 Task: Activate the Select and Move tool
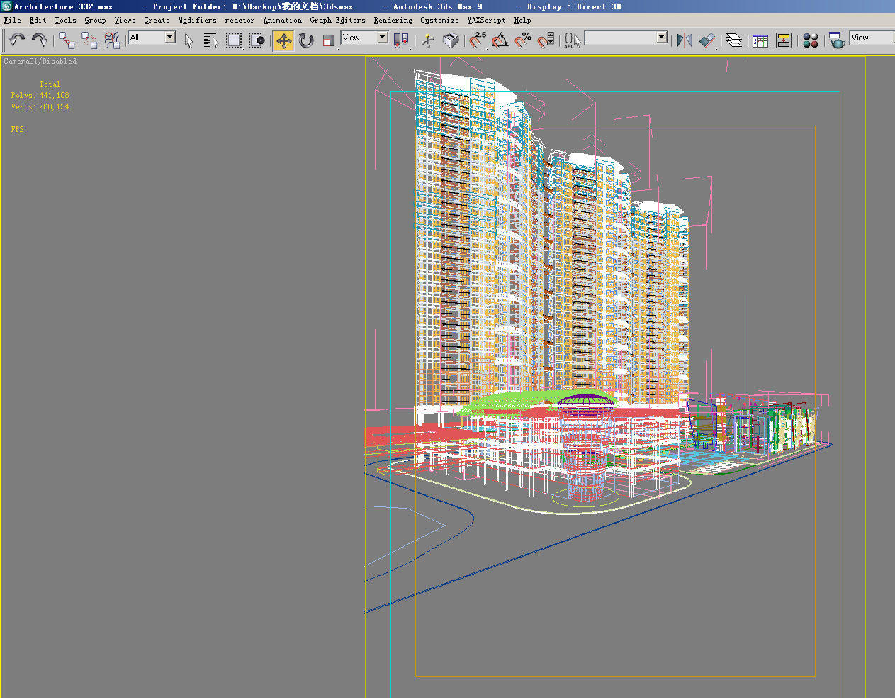[283, 40]
